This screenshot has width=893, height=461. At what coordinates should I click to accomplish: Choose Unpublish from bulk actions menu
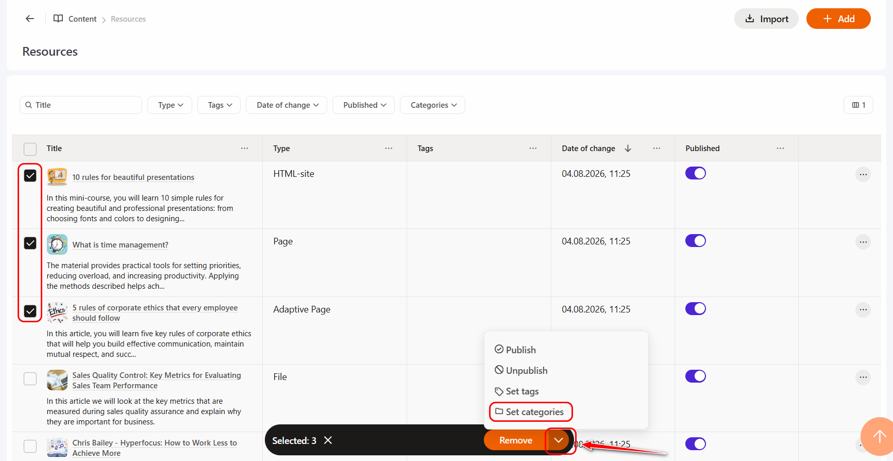click(x=521, y=370)
